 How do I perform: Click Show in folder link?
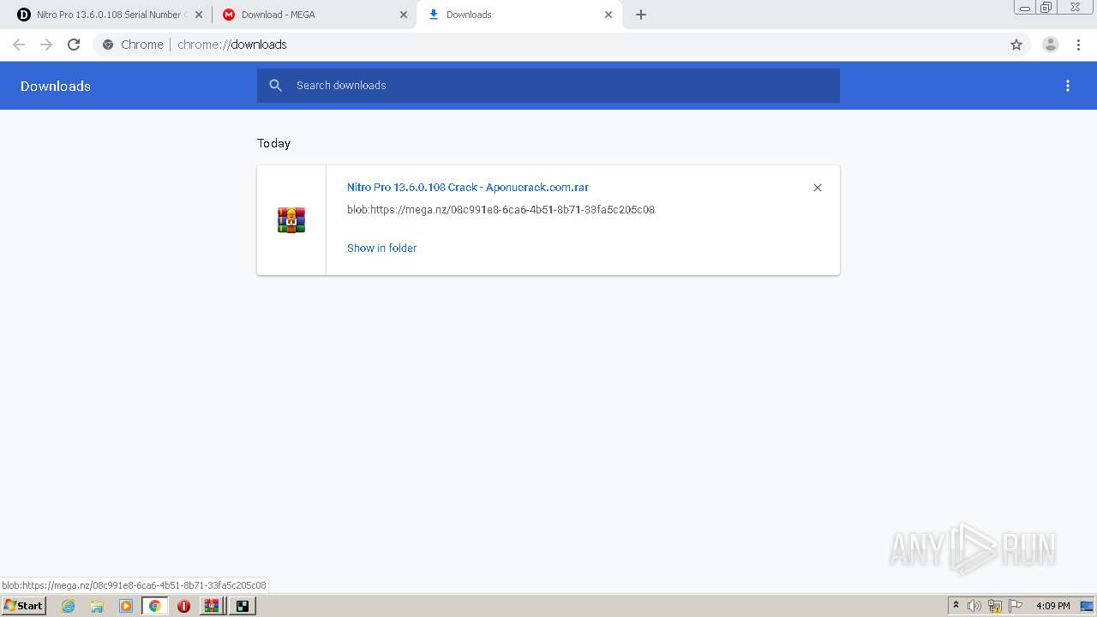click(x=381, y=248)
